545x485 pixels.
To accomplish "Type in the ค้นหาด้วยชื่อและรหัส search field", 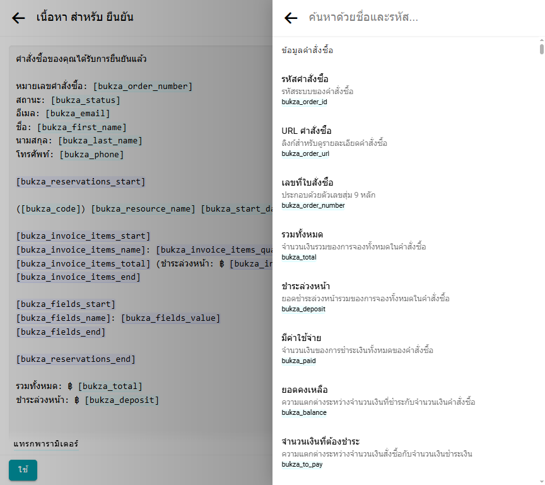I will coord(416,18).
